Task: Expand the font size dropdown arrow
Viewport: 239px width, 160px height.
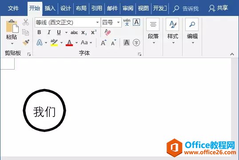Action: pos(118,22)
